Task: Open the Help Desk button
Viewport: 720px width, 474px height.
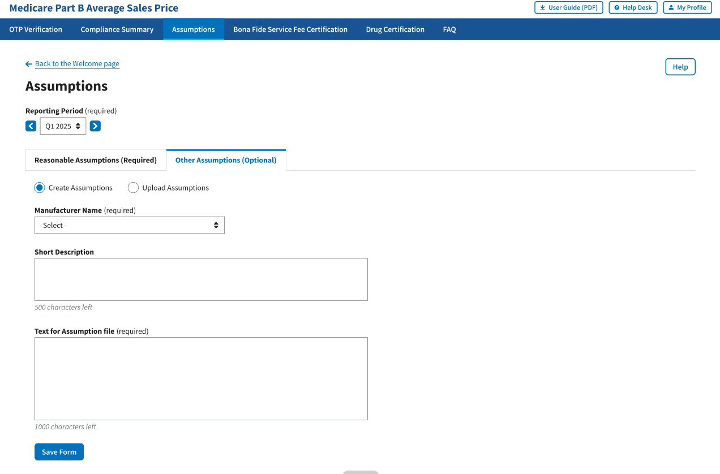Action: pyautogui.click(x=633, y=7)
